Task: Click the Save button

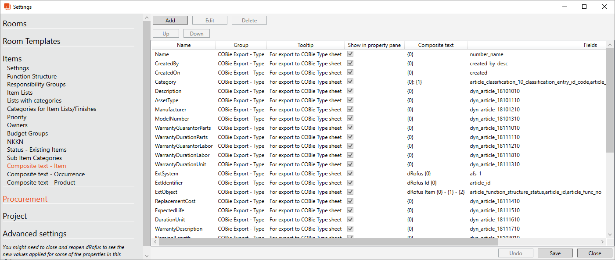Action: [x=555, y=253]
